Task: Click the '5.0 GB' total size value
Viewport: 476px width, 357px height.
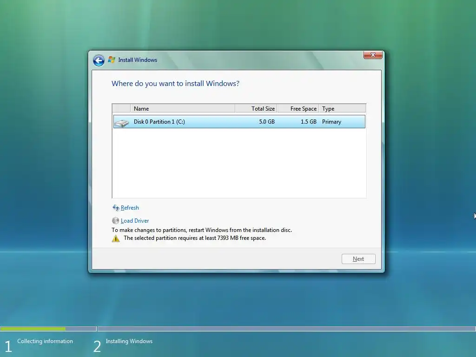Action: [267, 122]
